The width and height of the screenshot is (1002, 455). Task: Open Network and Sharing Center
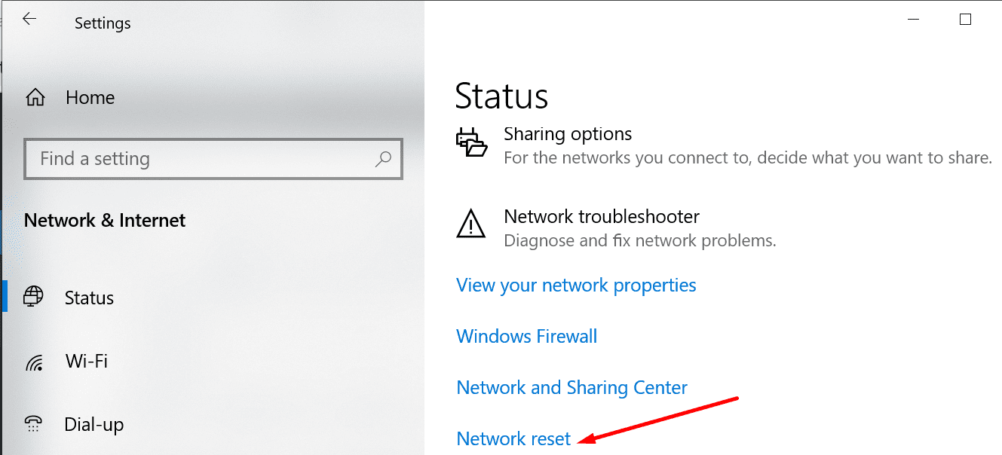coord(571,387)
